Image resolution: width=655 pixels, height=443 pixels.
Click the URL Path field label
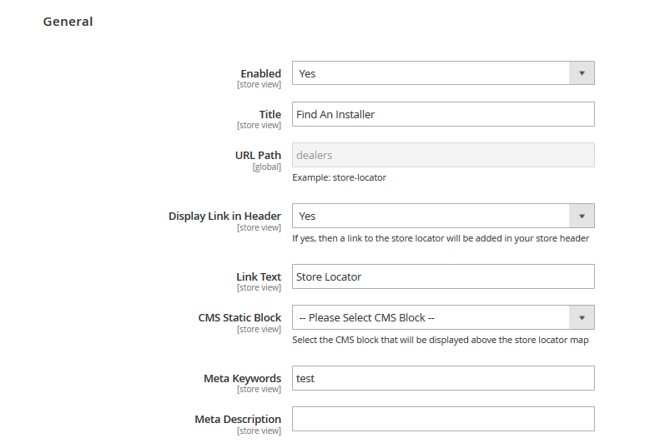click(x=258, y=156)
